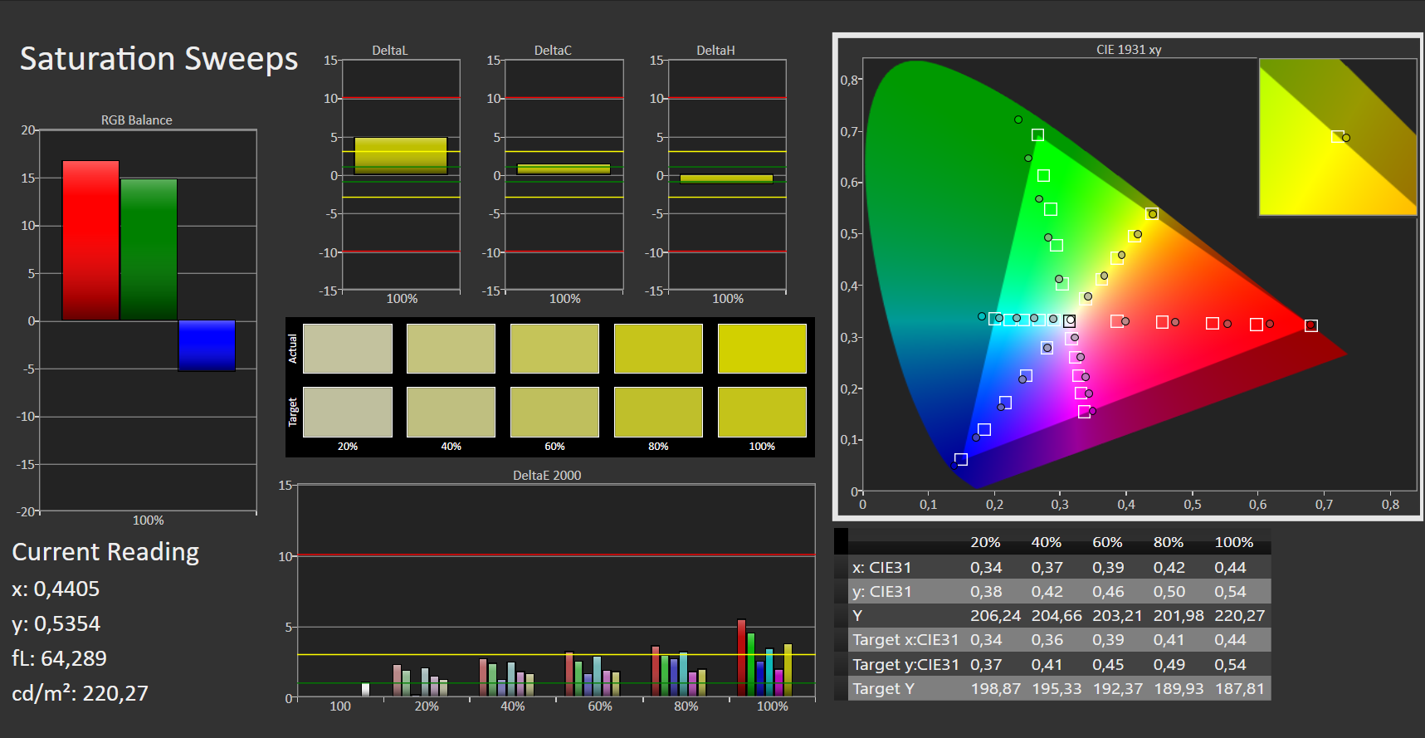This screenshot has height=738, width=1425.
Task: Select the "187,81" Target Y cell
Action: click(1240, 689)
